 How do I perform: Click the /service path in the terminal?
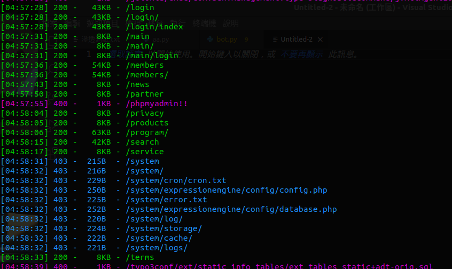tap(145, 152)
